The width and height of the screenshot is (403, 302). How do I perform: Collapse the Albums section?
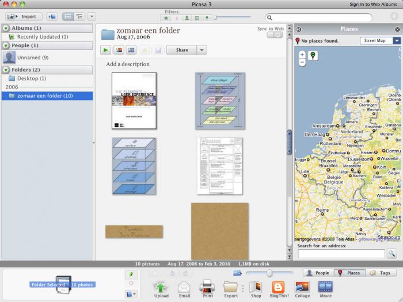(x=6, y=28)
